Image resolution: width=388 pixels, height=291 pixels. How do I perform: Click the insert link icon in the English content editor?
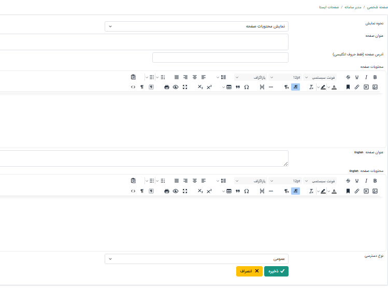coord(357,191)
